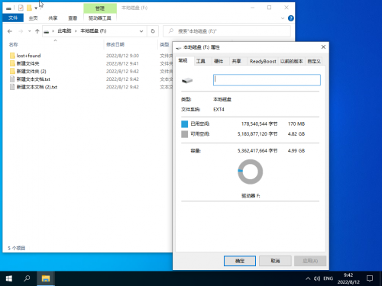The image size is (382, 286).
Task: Open taskbar search magnifier
Action: pos(27,278)
